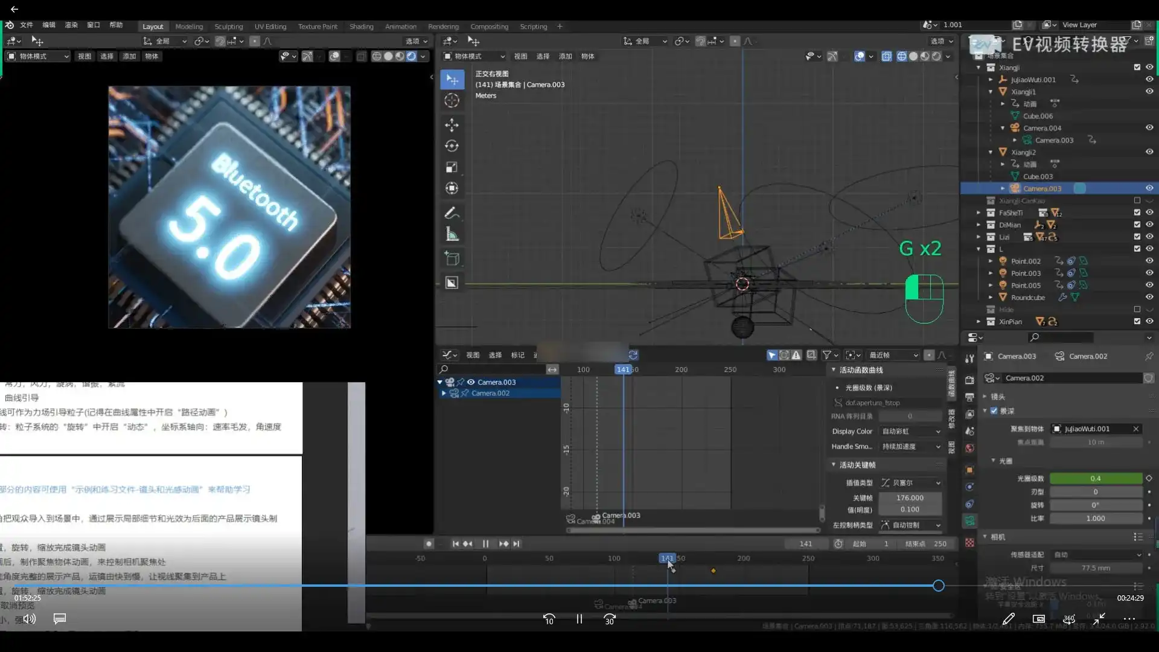Open the Animation workspace tab

coord(400,27)
